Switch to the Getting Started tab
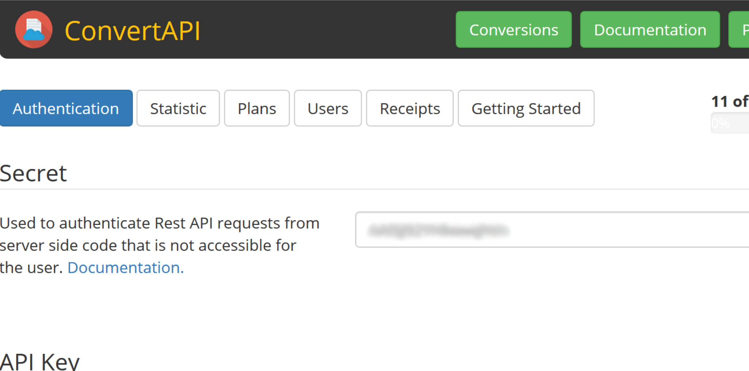The height and width of the screenshot is (371, 749). (526, 108)
